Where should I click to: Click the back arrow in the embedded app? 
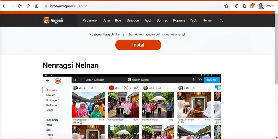(x=47, y=80)
